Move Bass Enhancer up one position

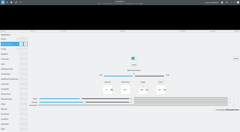coord(21,44)
